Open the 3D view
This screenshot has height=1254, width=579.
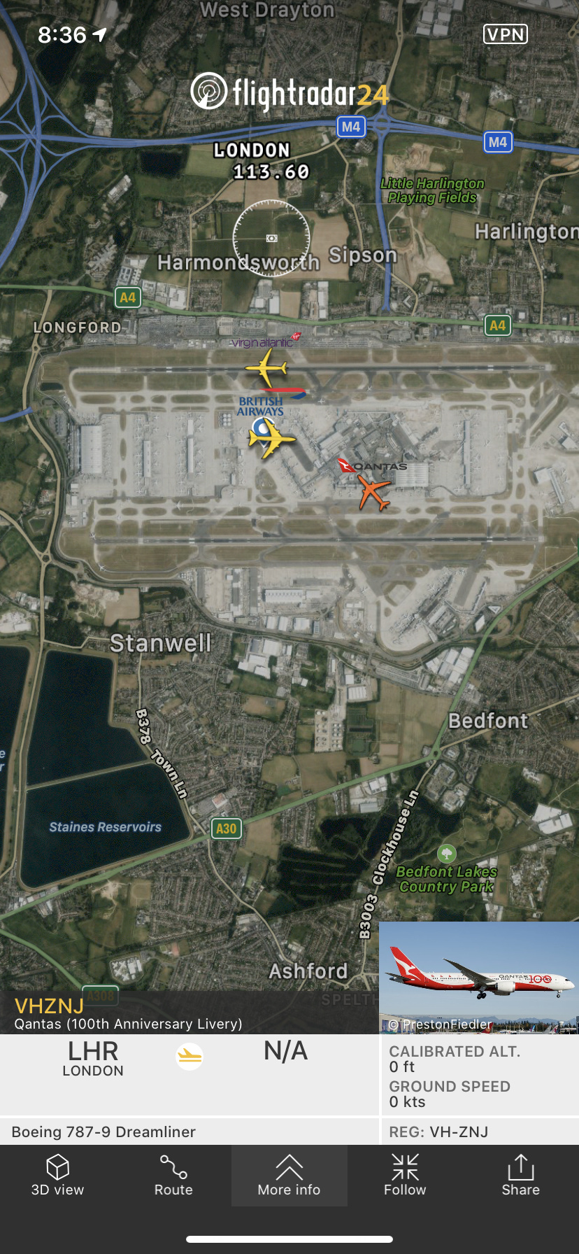(57, 1176)
